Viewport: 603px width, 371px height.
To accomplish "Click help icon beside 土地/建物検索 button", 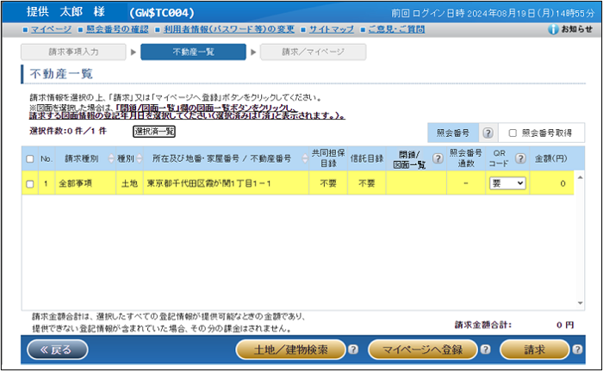I will [353, 349].
